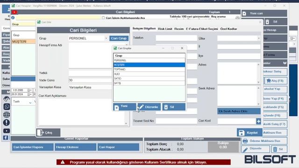Switch to Özel Kodlar tab
Screen dimensions: 299x168
[228, 29]
